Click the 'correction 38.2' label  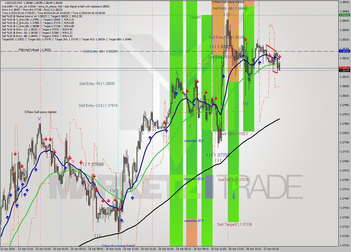coord(194,141)
